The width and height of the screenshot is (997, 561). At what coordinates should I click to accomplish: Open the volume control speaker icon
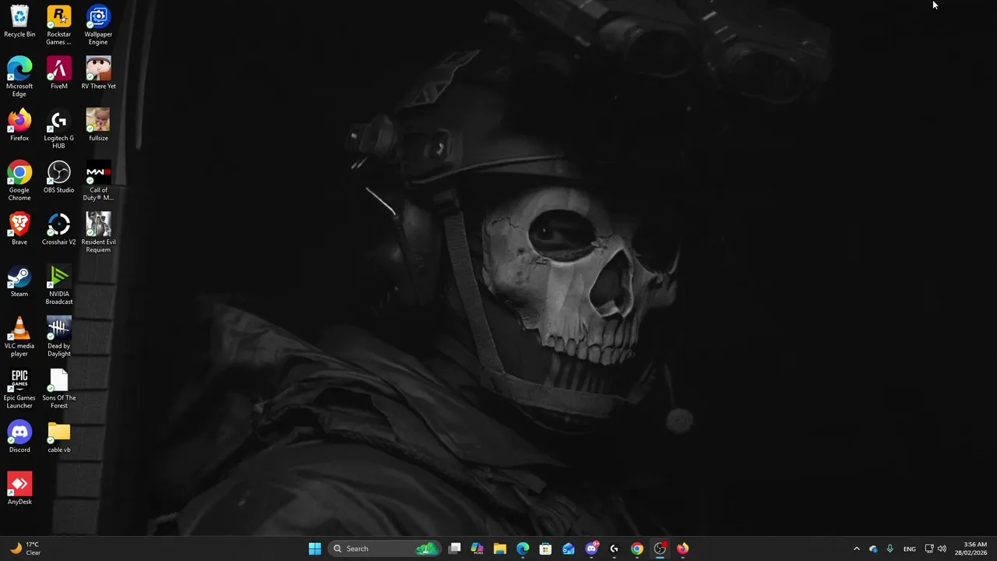tap(942, 549)
